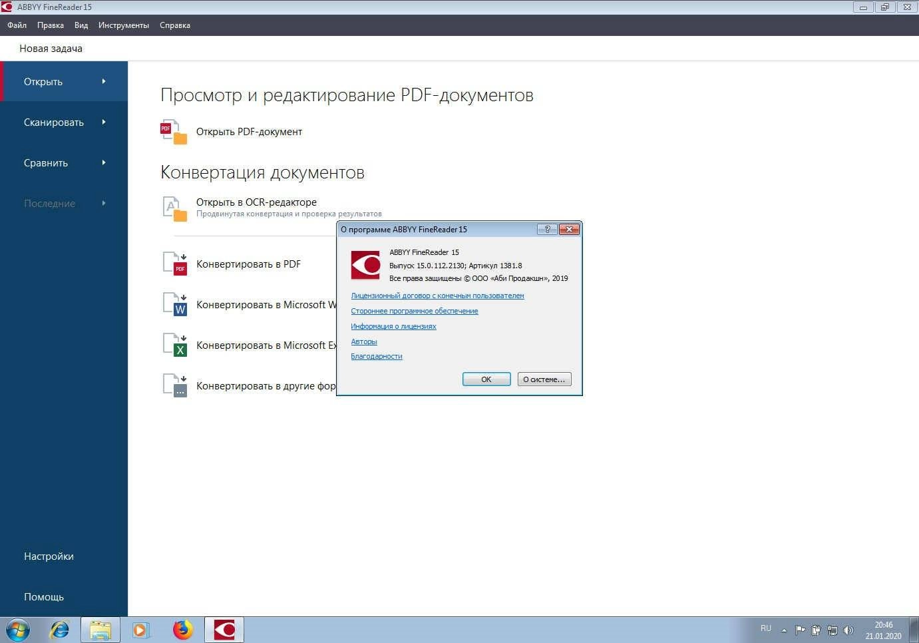The width and height of the screenshot is (919, 643).
Task: Expand the Сканировать sidebar arrow
Action: click(104, 122)
